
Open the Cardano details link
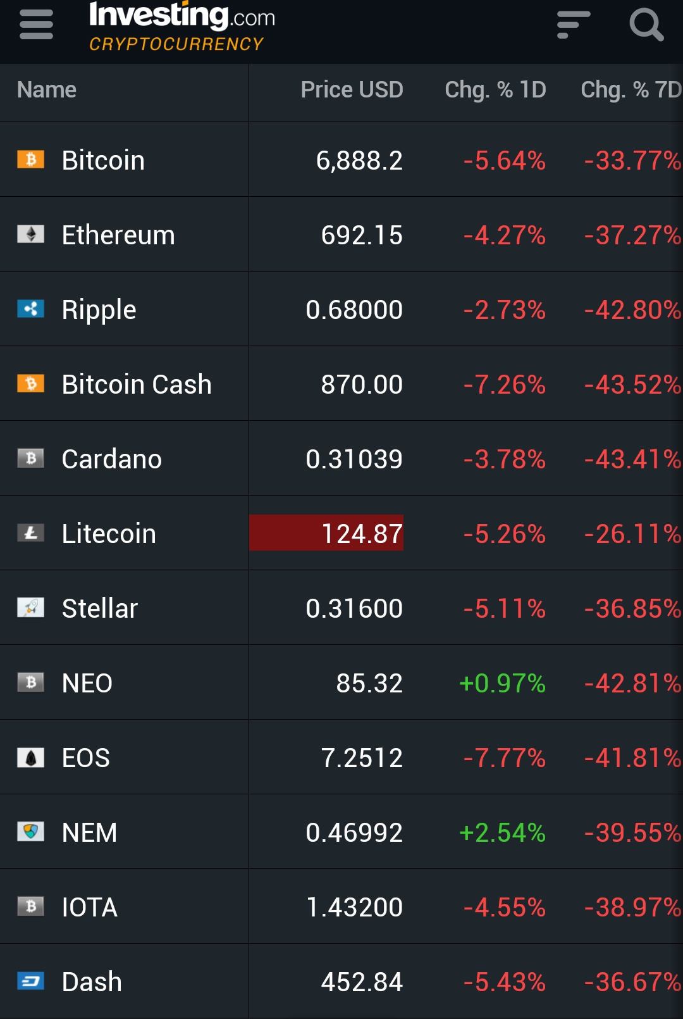pos(112,459)
